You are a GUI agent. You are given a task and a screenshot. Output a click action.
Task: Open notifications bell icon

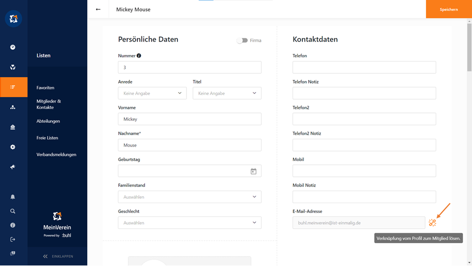13,197
